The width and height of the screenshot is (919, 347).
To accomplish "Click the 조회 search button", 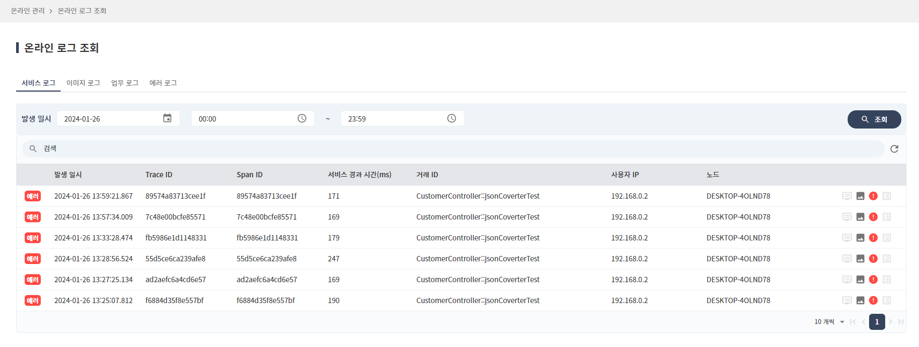I will 874,119.
